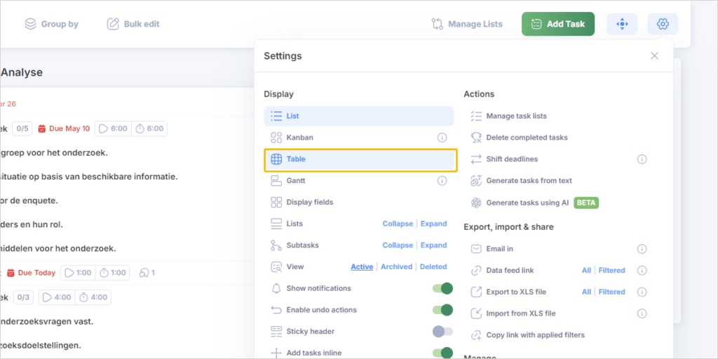The height and width of the screenshot is (359, 718).
Task: Click the move arrows icon button
Action: tap(622, 24)
